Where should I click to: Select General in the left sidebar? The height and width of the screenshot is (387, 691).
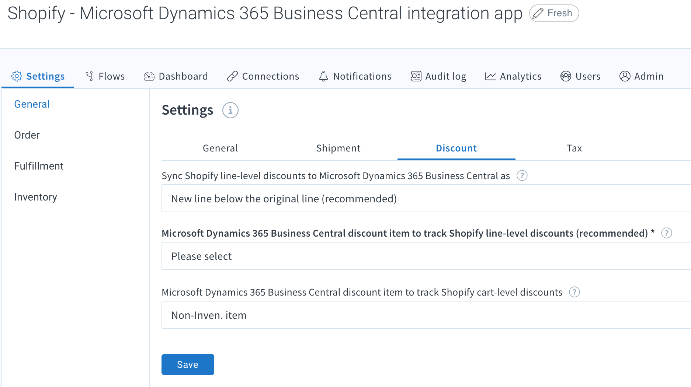pos(32,104)
